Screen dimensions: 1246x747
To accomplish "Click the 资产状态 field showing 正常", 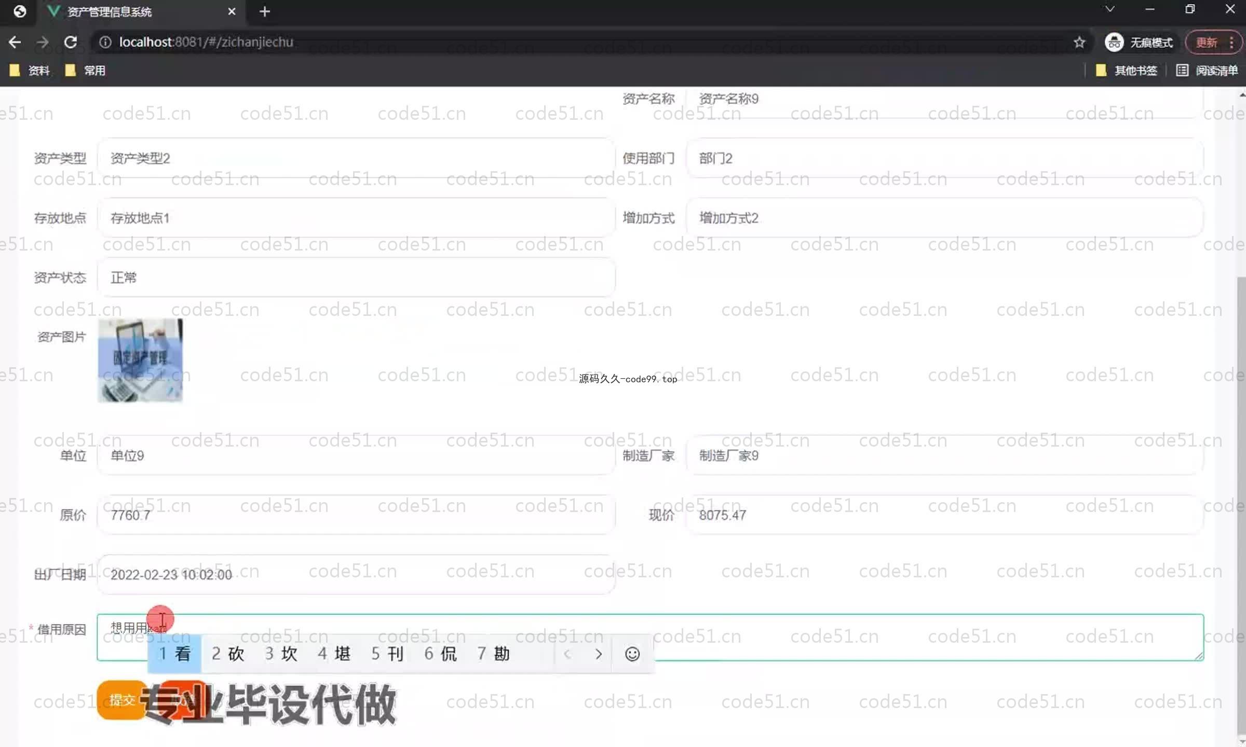I will [x=356, y=278].
